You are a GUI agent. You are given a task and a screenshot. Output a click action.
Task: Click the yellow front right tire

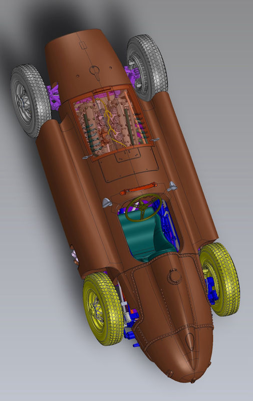pos(219,279)
